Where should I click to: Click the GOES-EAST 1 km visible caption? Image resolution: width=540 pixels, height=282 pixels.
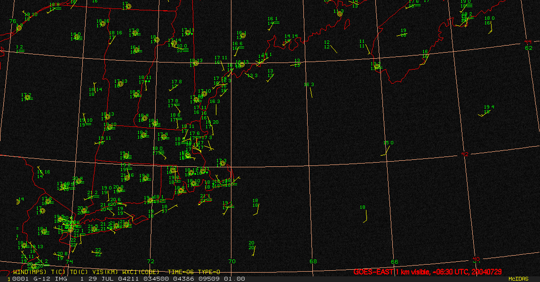point(428,272)
